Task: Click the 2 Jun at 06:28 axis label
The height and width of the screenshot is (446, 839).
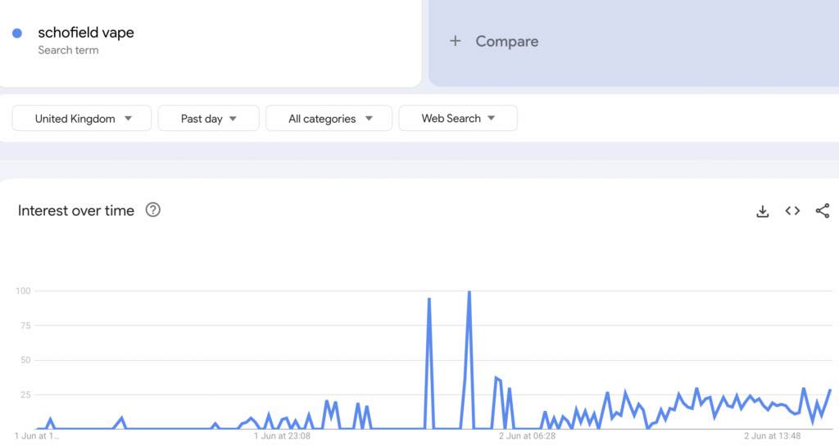Action: pos(528,436)
